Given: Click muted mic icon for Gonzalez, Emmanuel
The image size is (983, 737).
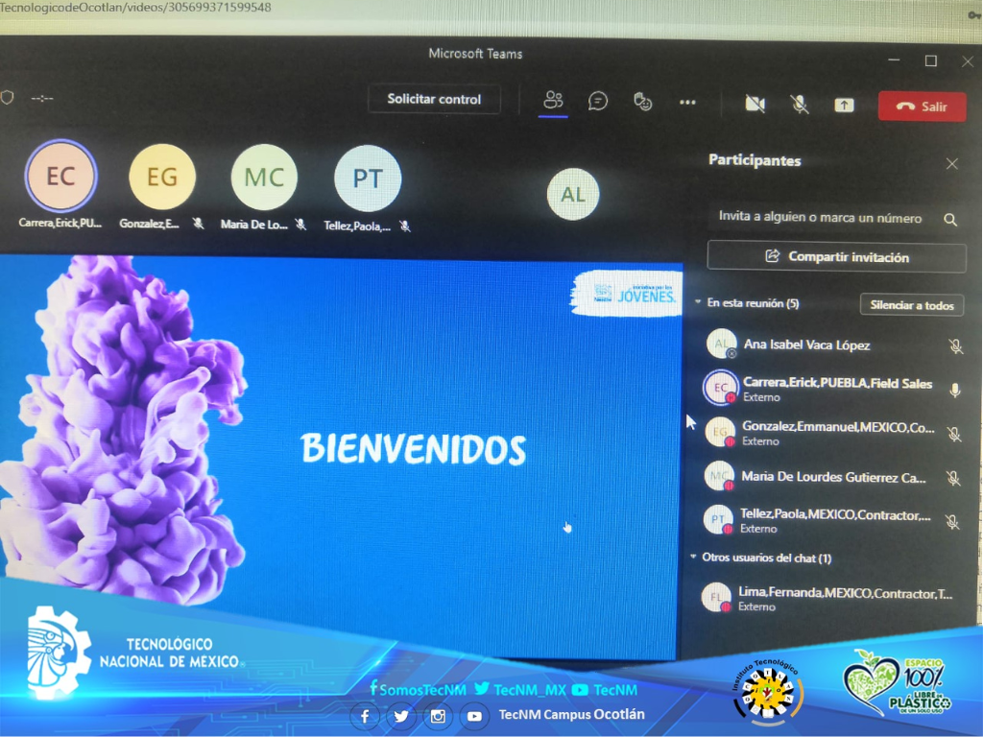Looking at the screenshot, I should (x=954, y=435).
